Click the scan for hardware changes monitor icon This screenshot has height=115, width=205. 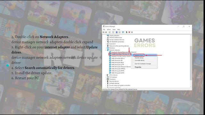[123, 32]
